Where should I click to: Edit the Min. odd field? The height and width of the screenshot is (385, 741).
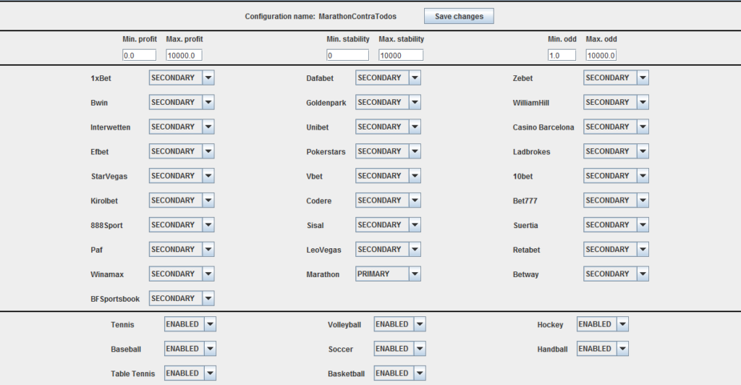tap(562, 55)
